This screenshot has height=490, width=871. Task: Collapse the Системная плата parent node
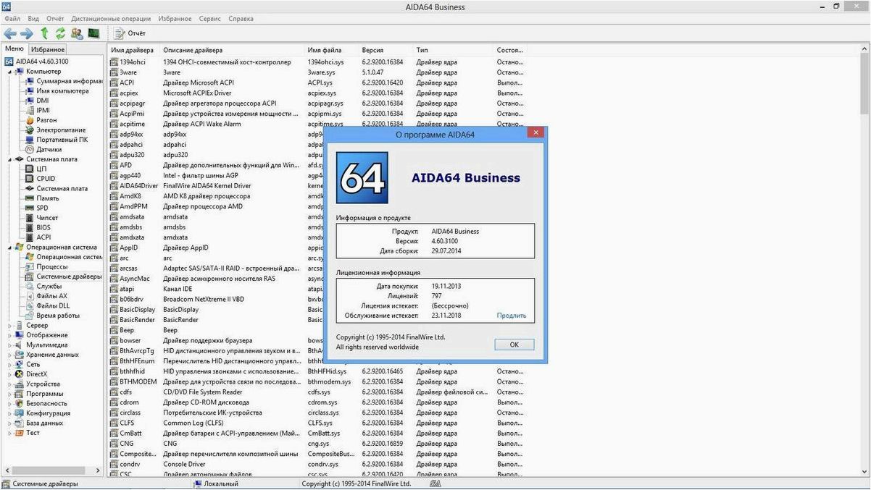pyautogui.click(x=10, y=159)
